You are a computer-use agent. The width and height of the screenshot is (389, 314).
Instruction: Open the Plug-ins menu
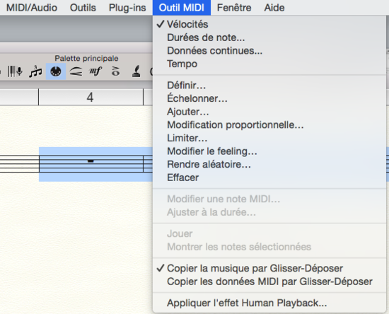(x=127, y=8)
